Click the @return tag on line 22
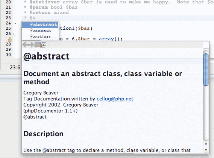Viewport: 214px width, 158px height. [40, 12]
